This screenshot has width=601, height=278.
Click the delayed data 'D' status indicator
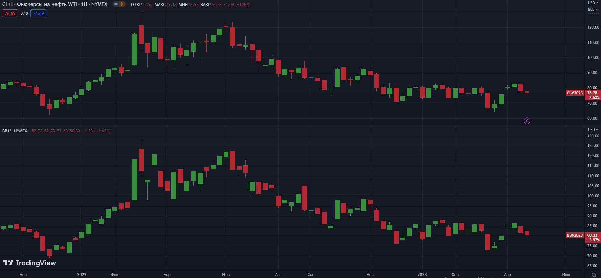click(x=122, y=4)
